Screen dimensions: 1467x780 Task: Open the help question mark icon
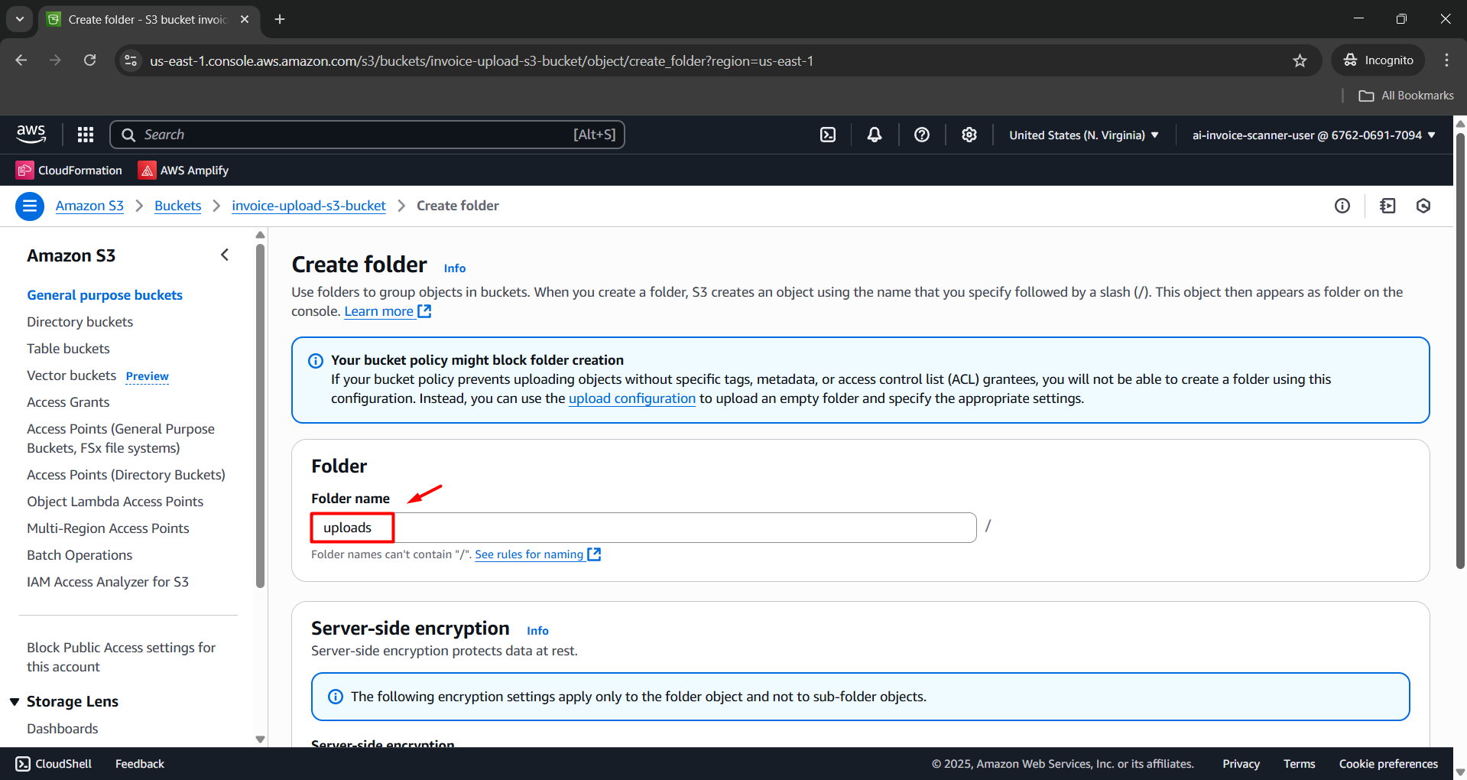click(x=921, y=134)
